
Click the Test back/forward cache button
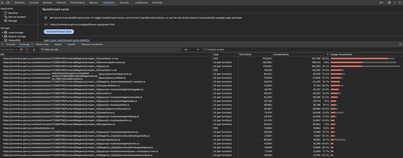(59, 31)
